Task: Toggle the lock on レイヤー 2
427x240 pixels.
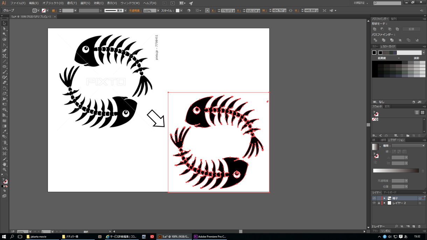Action: (x=379, y=203)
